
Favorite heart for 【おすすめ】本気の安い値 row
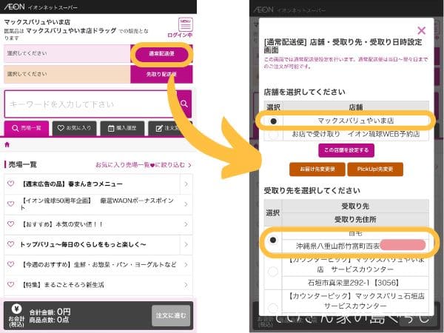[11, 224]
